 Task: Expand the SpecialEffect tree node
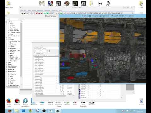click(x=7, y=68)
